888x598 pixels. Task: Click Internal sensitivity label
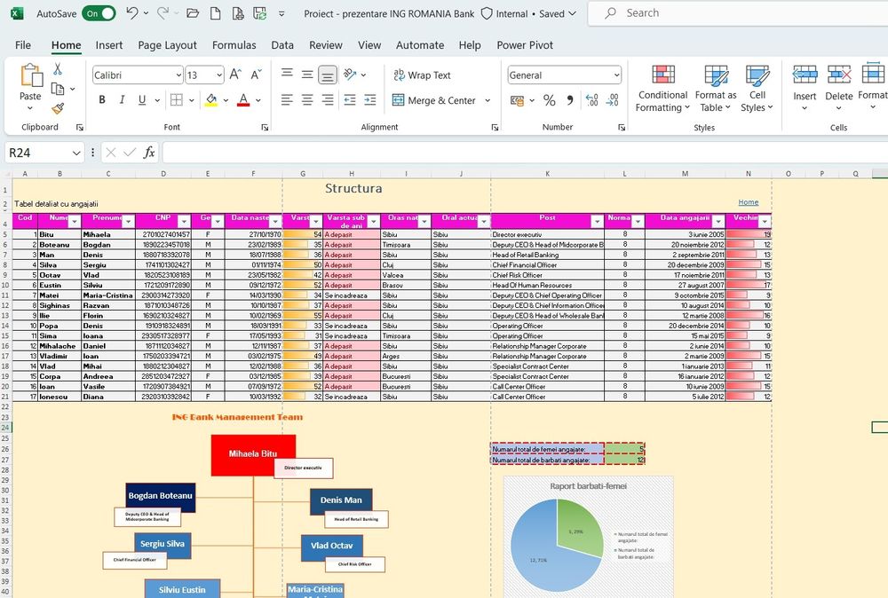click(x=504, y=13)
